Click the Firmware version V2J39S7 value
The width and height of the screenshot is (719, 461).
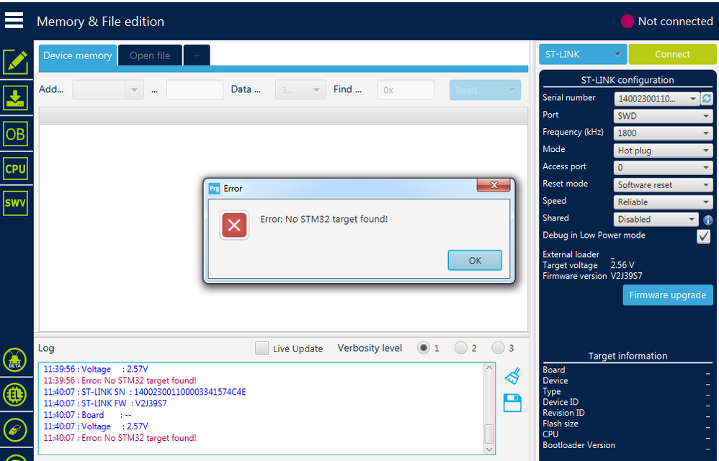(626, 277)
